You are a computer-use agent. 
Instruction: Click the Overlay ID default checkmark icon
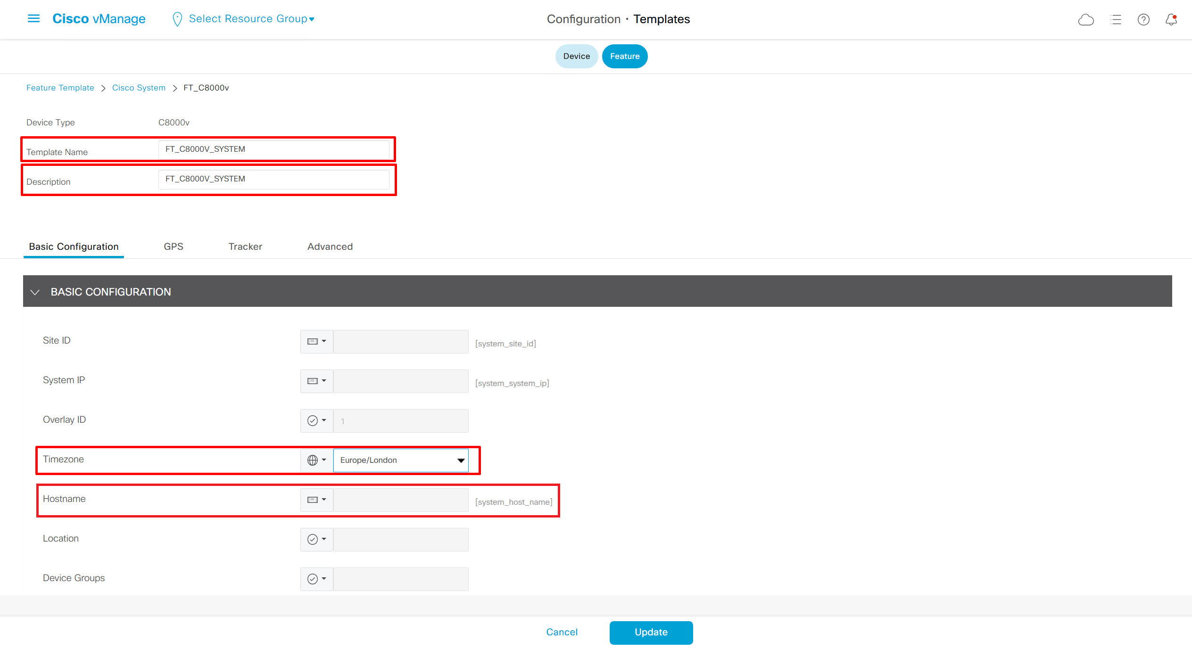point(313,420)
